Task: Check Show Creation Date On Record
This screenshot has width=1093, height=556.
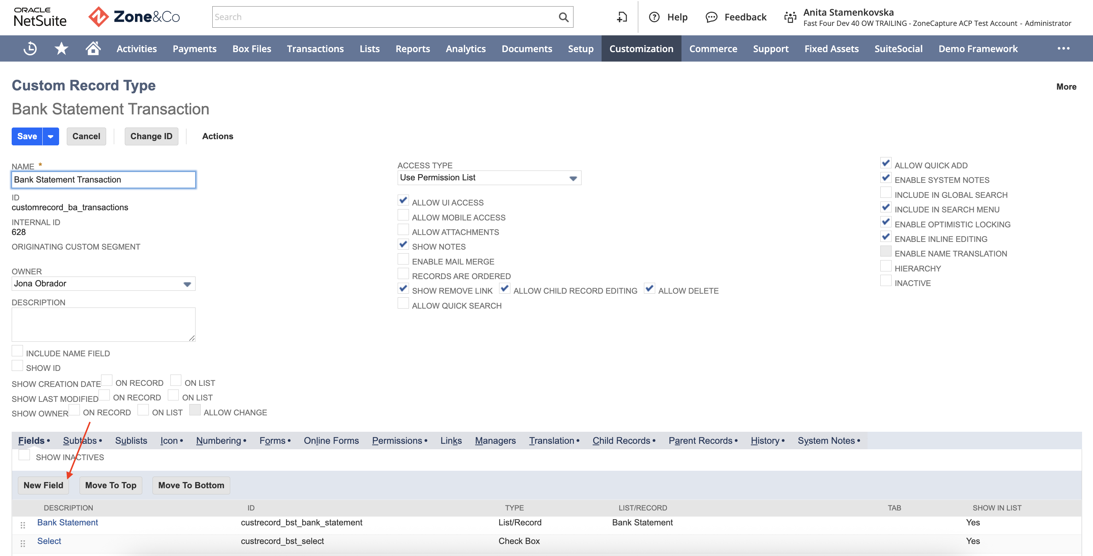Action: (107, 380)
